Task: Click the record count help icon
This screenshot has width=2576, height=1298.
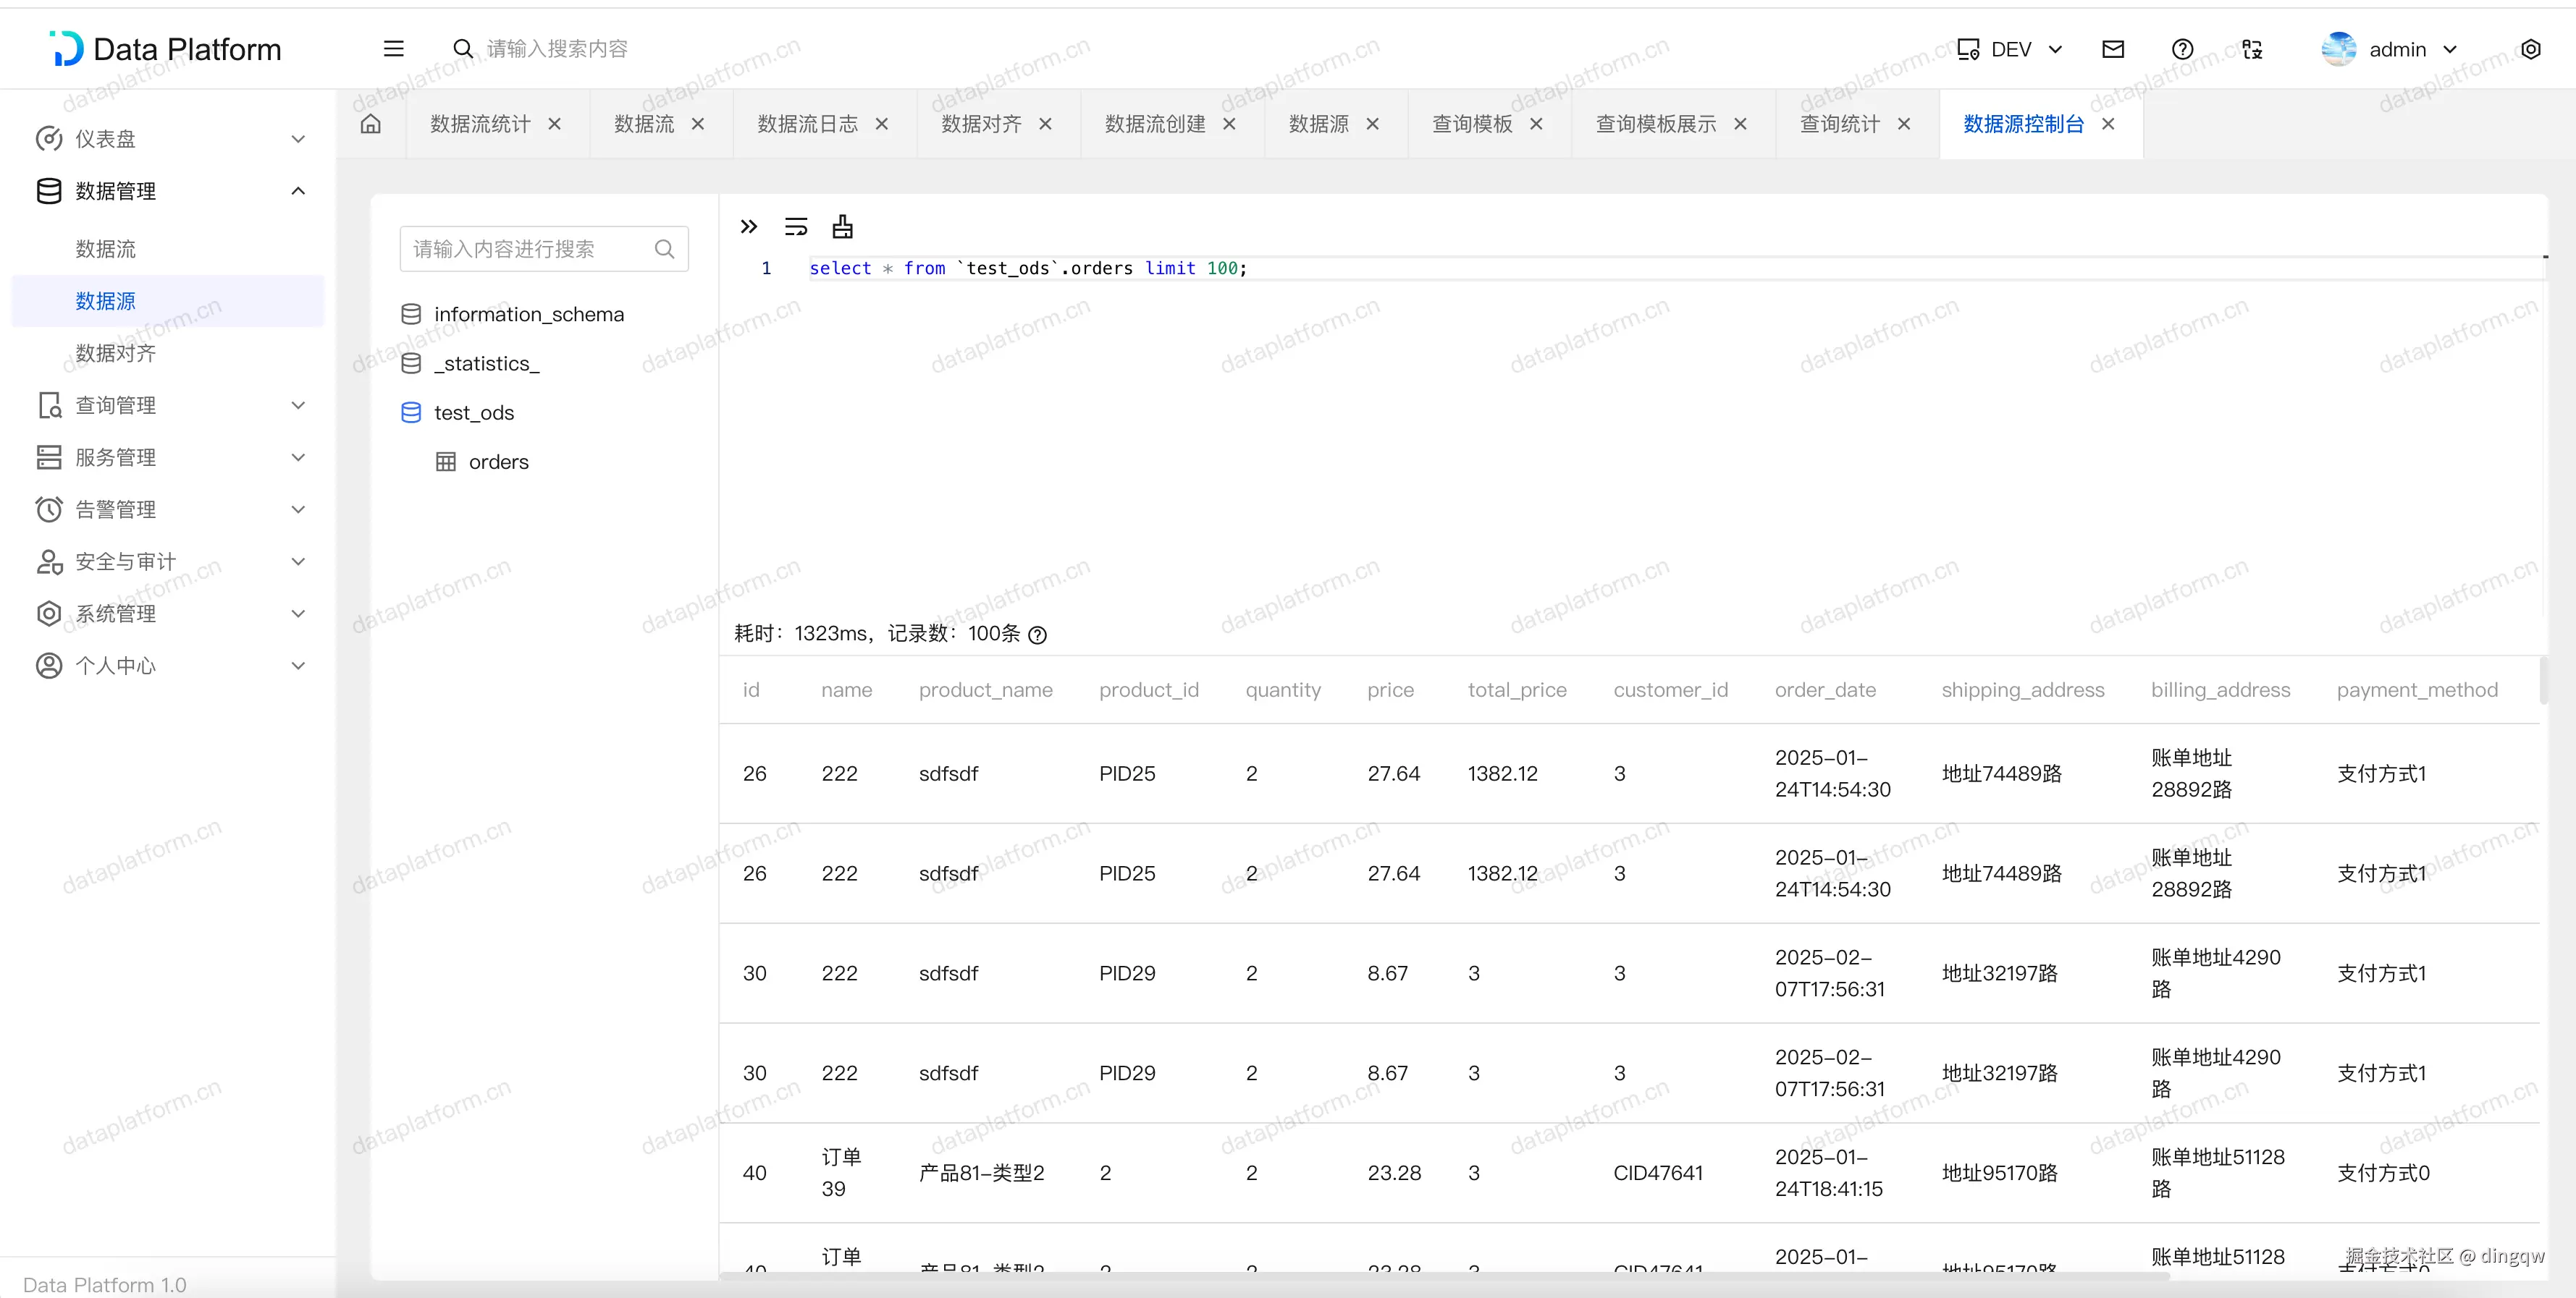Action: [1038, 635]
